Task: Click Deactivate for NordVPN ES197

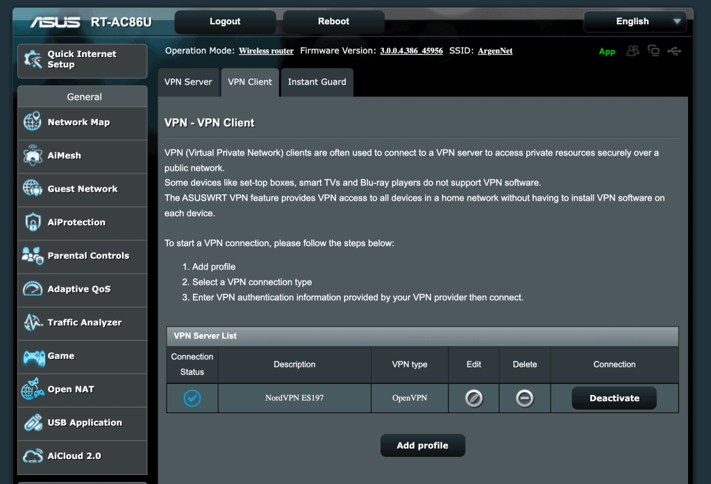Action: (x=614, y=399)
